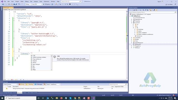
Task: Click the Save button in the toolbar
Action: tap(14, 4)
